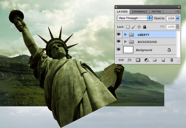186x128 pixels.
Task: Switch to the Paths tab
Action: point(156,11)
